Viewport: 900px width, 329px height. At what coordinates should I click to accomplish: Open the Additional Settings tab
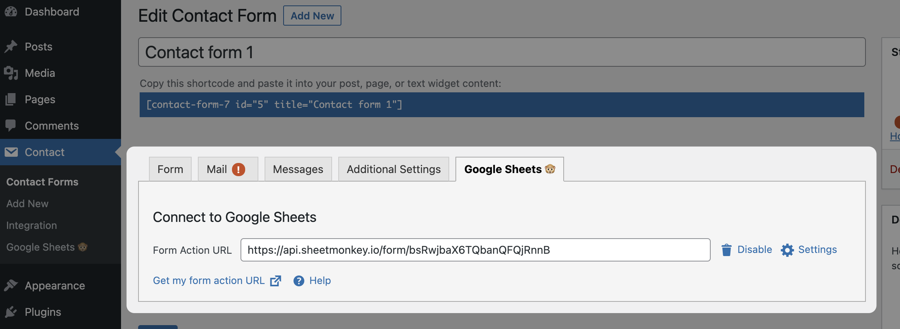(x=393, y=169)
